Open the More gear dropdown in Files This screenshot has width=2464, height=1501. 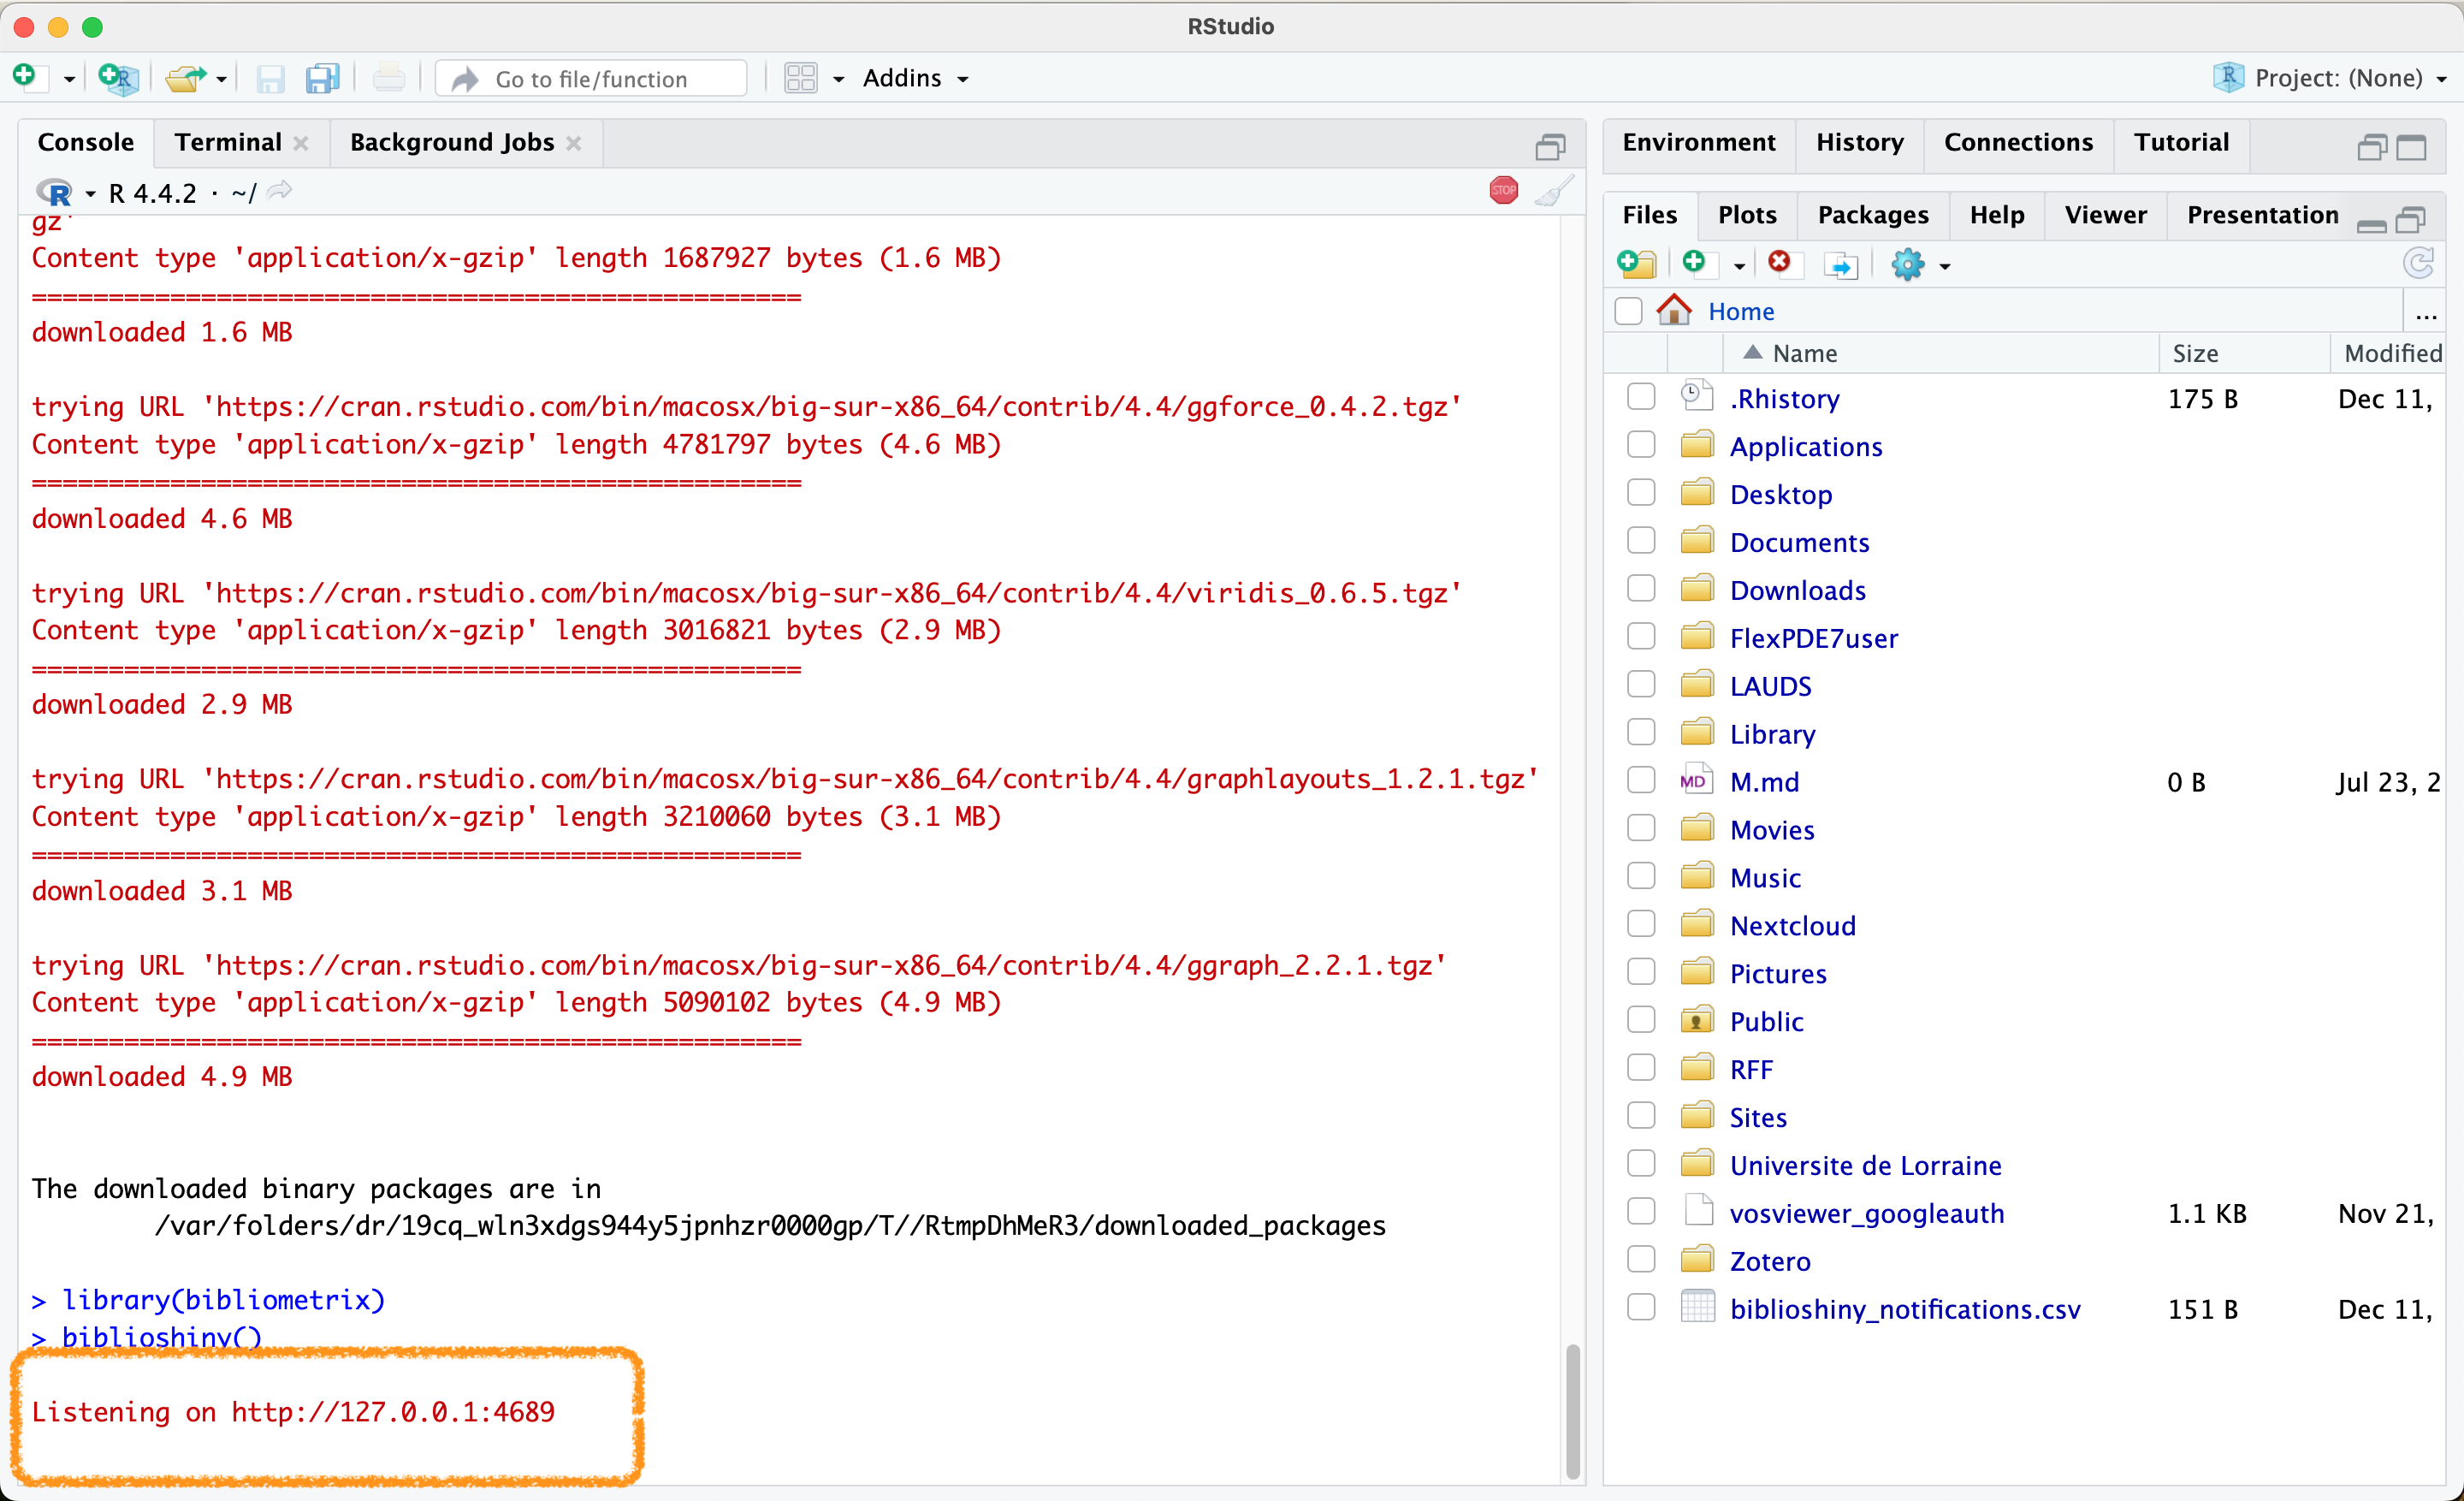coord(1919,265)
